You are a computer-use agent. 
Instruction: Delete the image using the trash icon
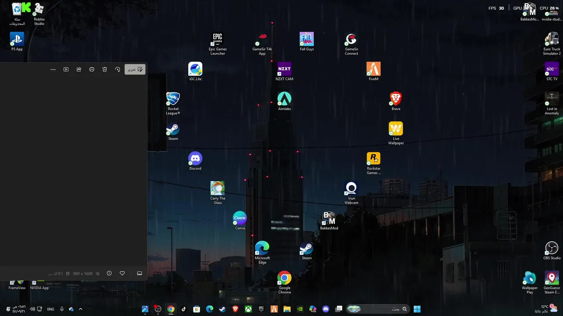tap(105, 69)
